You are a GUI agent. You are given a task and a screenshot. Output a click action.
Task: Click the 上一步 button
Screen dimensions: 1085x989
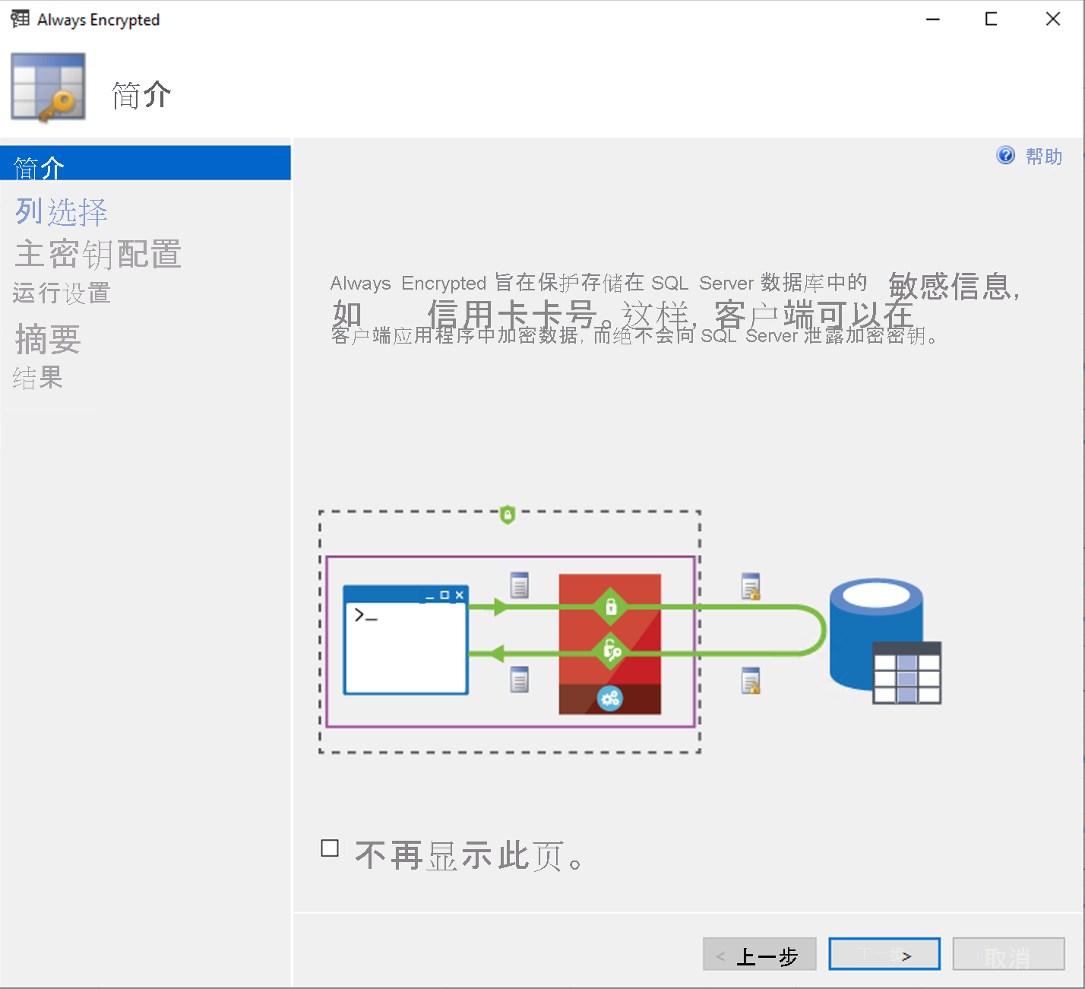pyautogui.click(x=759, y=954)
